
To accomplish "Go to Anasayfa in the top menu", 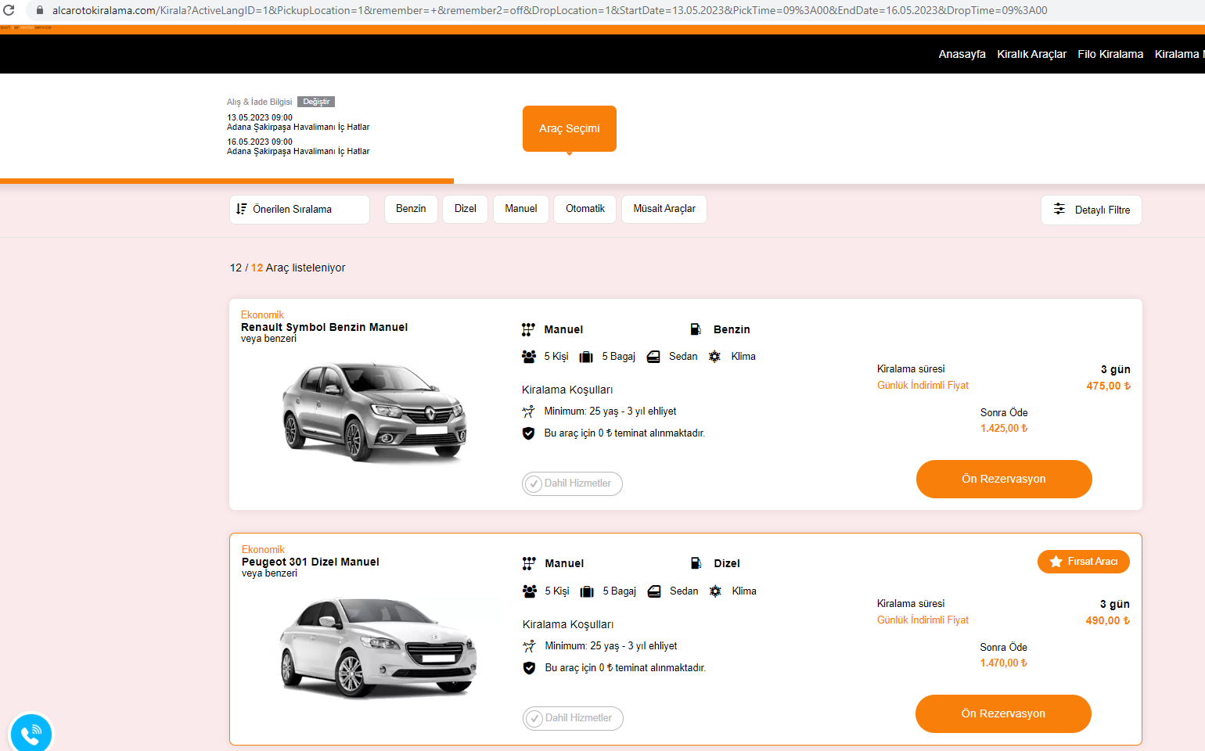I will pos(962,54).
